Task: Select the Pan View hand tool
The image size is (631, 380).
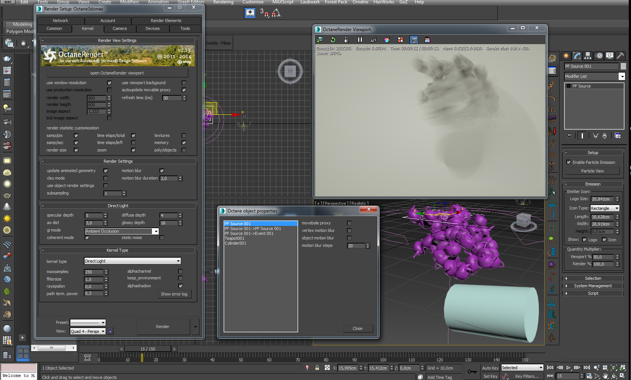Action: point(606,376)
